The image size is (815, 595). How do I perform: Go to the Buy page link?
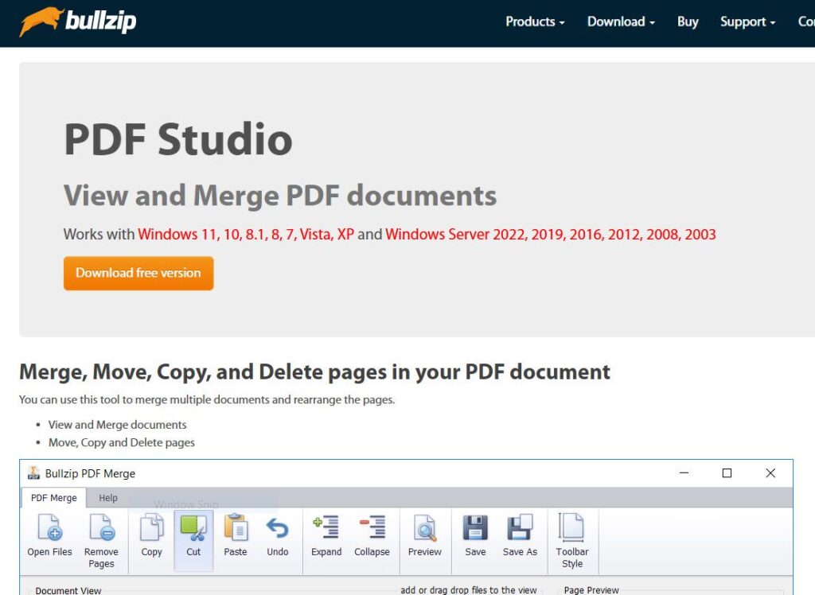[688, 22]
